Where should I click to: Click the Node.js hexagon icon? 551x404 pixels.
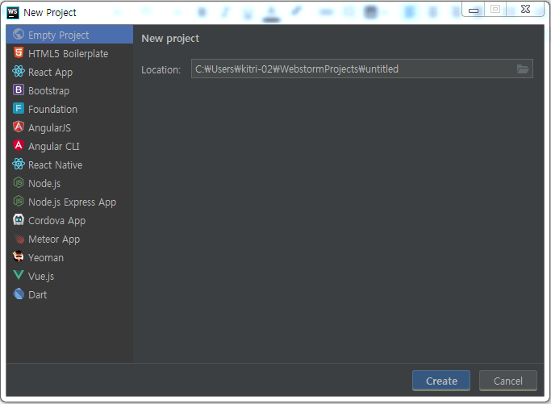(19, 183)
